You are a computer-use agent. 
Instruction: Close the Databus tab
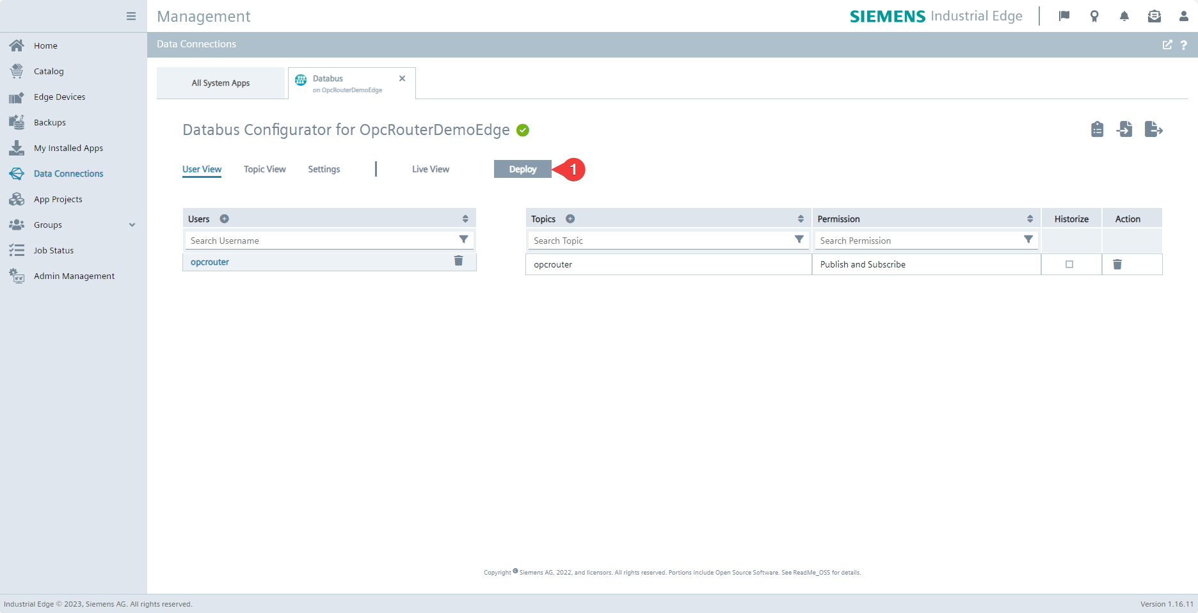[x=402, y=79]
